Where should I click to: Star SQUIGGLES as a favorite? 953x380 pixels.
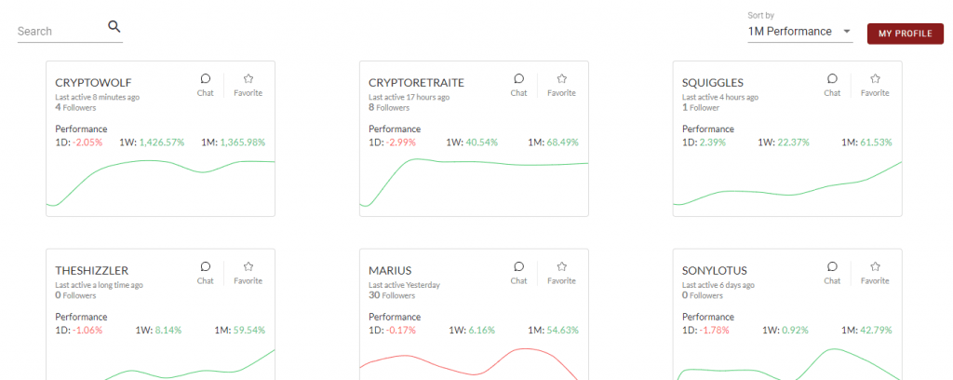[x=875, y=85]
